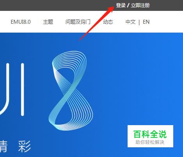Go to 立即注册 registration link
Image resolution: width=183 pixels, height=157 pixels.
140,5
